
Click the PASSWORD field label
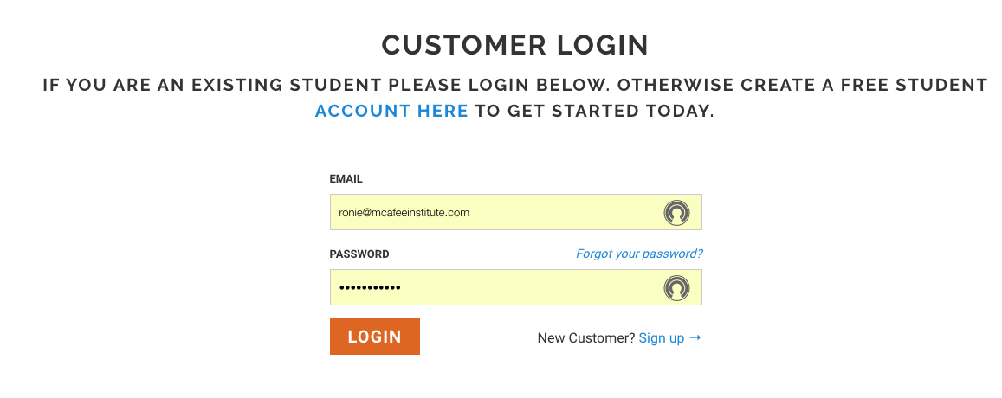click(359, 254)
